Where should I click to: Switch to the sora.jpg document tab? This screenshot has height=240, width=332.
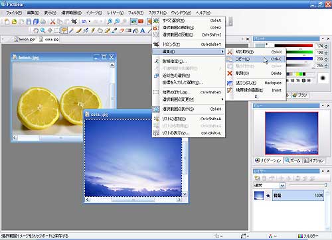tap(49, 39)
